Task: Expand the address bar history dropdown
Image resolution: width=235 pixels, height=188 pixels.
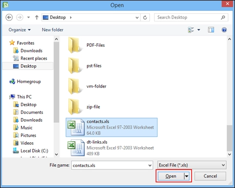Action: pos(137,18)
